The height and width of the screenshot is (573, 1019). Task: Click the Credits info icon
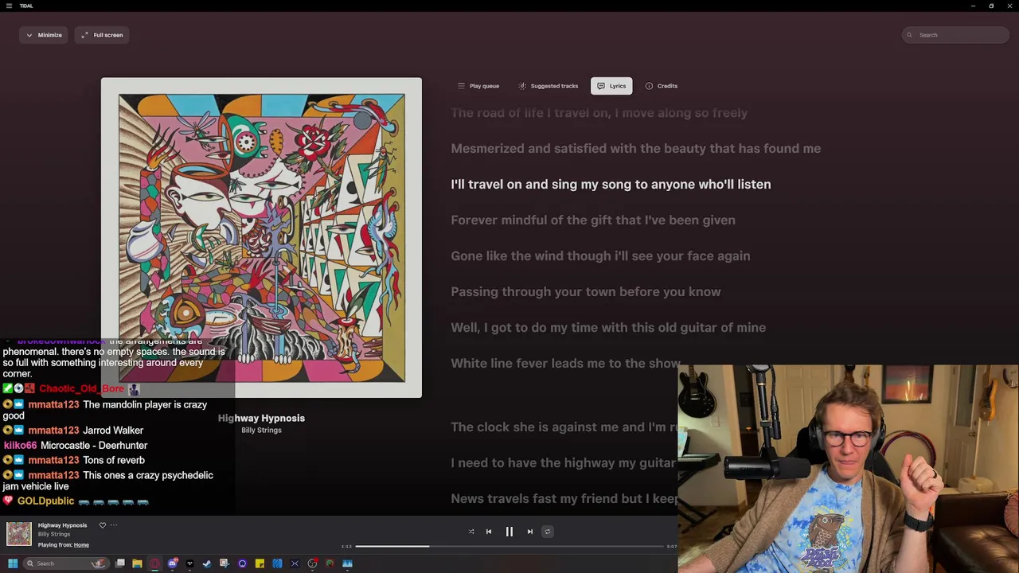[649, 86]
